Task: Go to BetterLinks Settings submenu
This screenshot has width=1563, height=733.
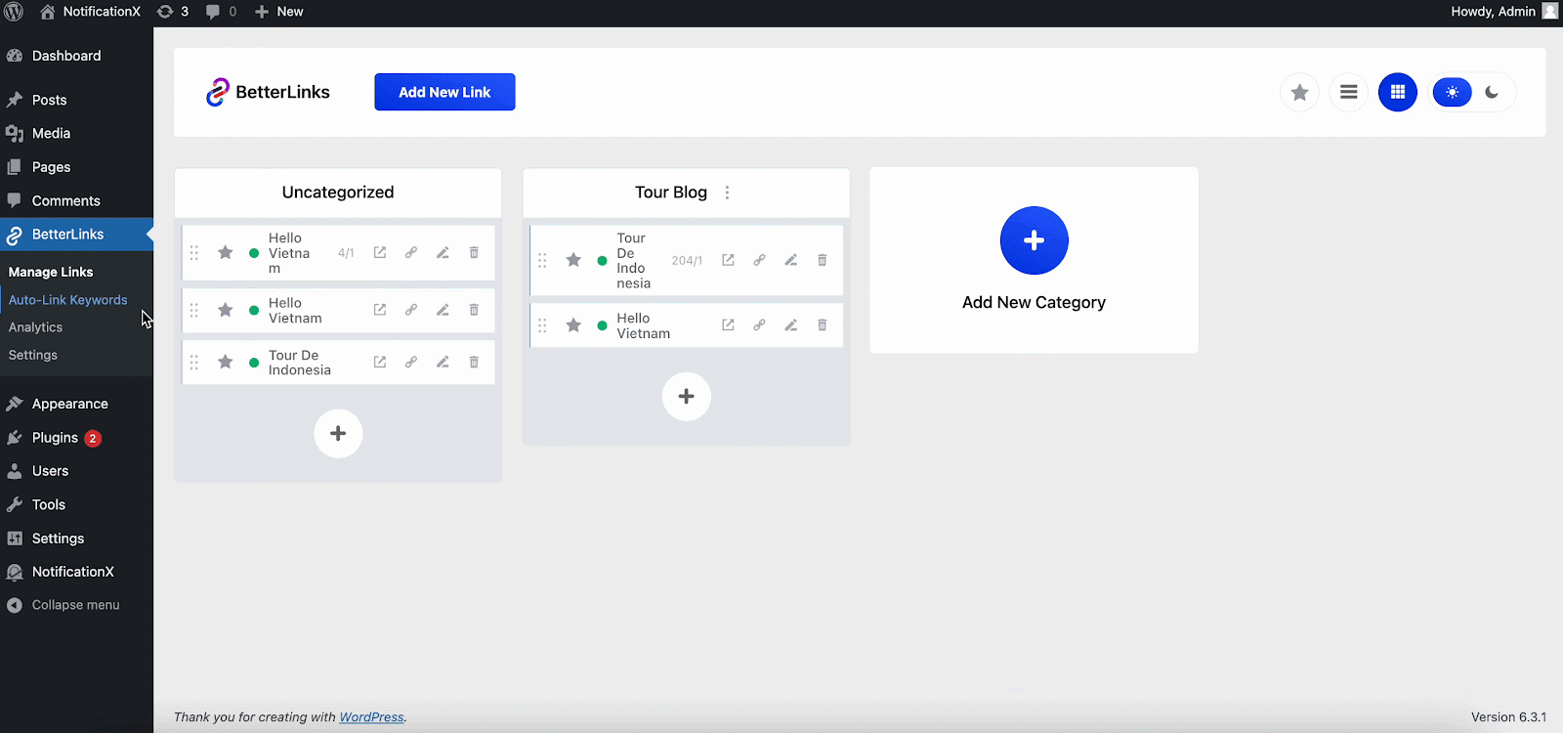Action: tap(33, 355)
